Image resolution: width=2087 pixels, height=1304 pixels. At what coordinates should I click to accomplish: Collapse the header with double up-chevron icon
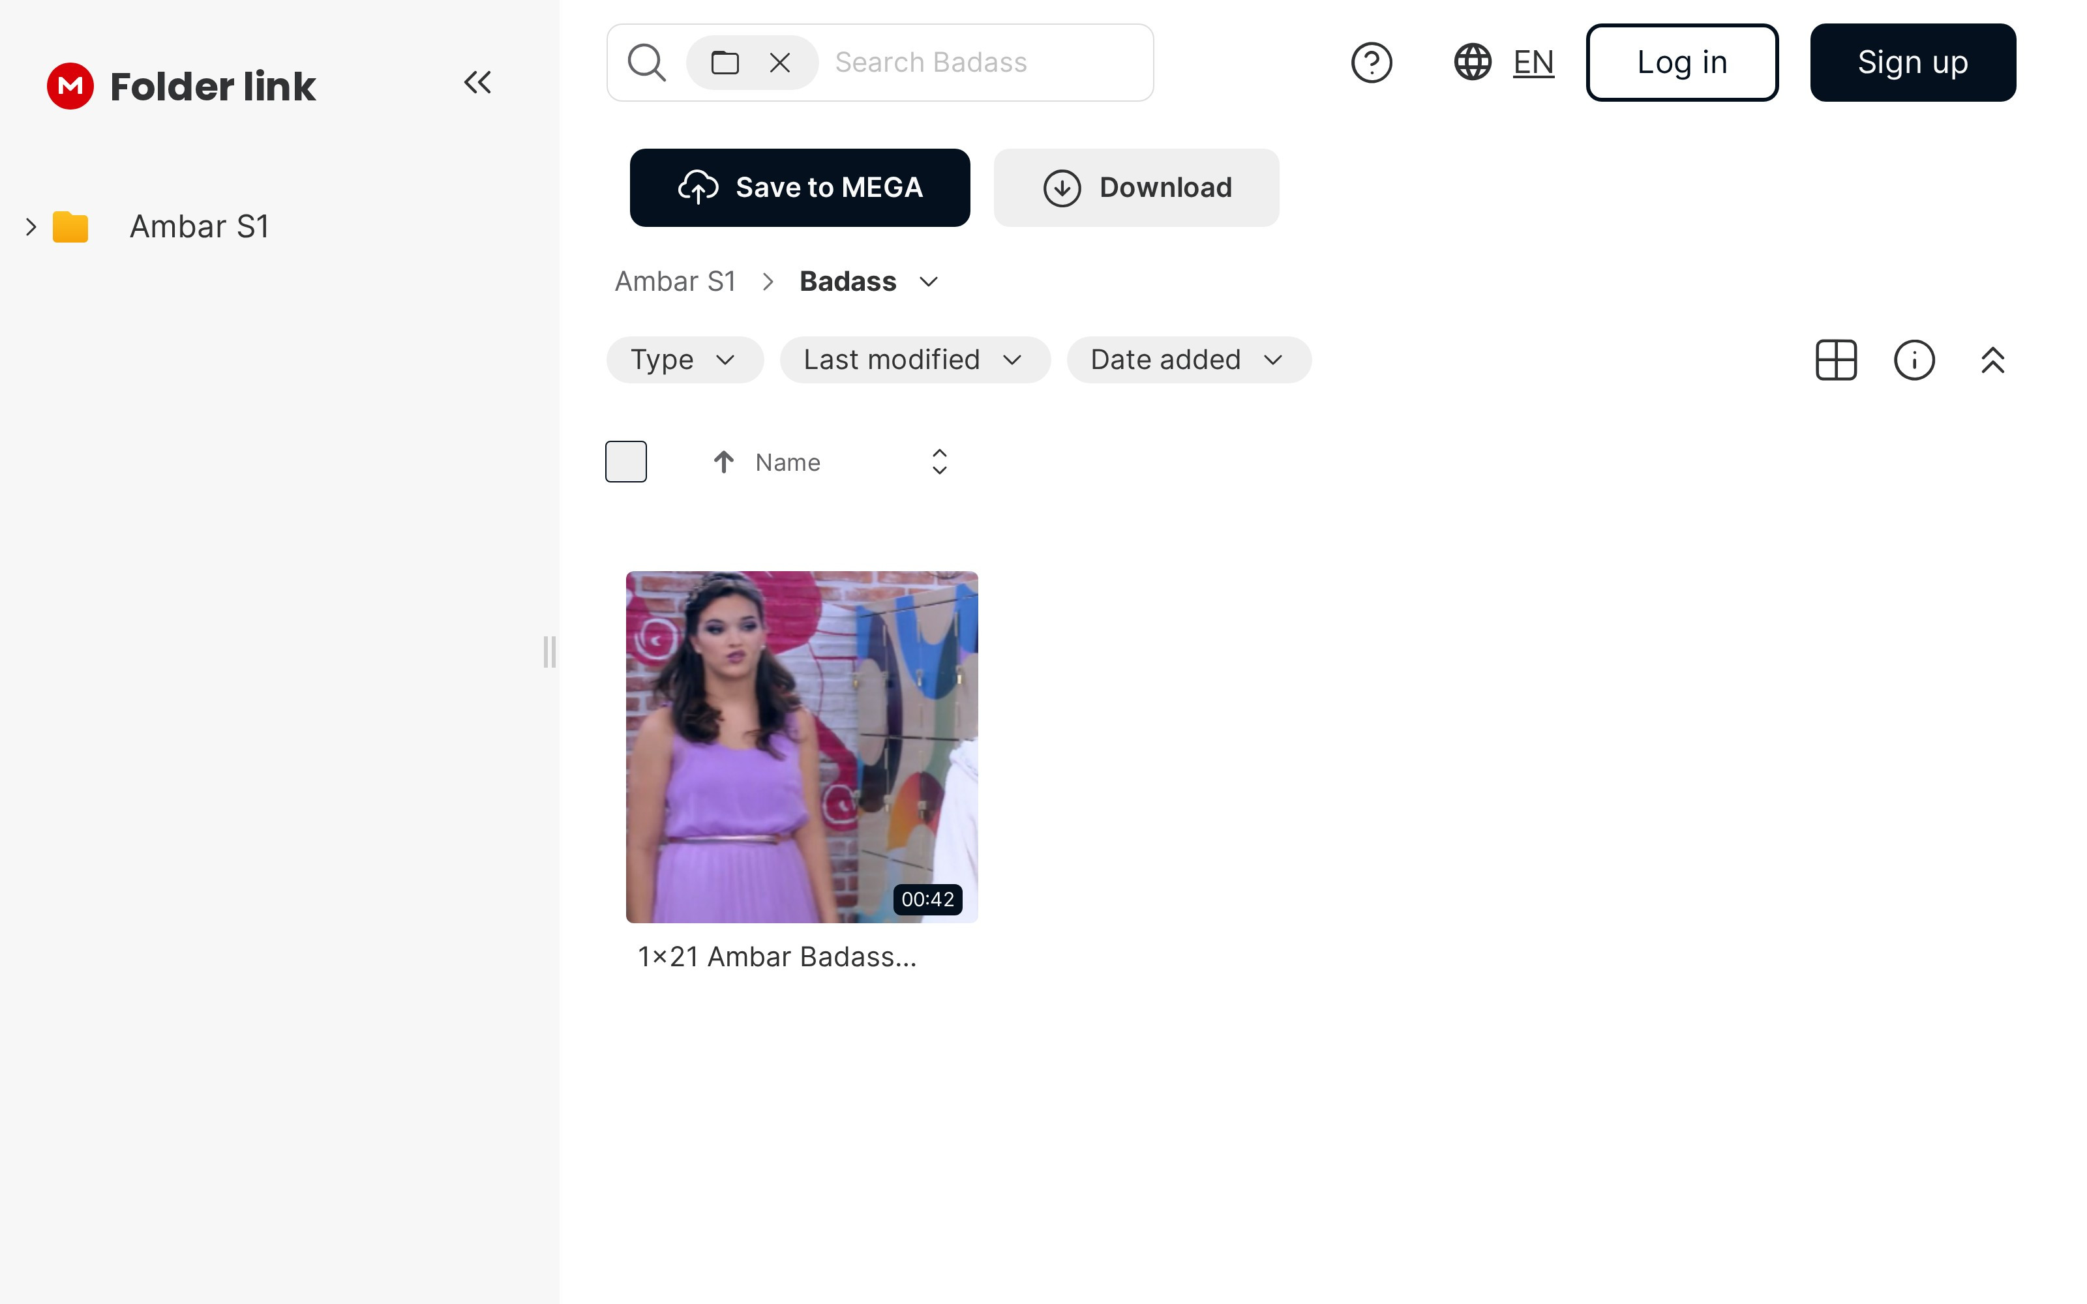pyautogui.click(x=1992, y=360)
